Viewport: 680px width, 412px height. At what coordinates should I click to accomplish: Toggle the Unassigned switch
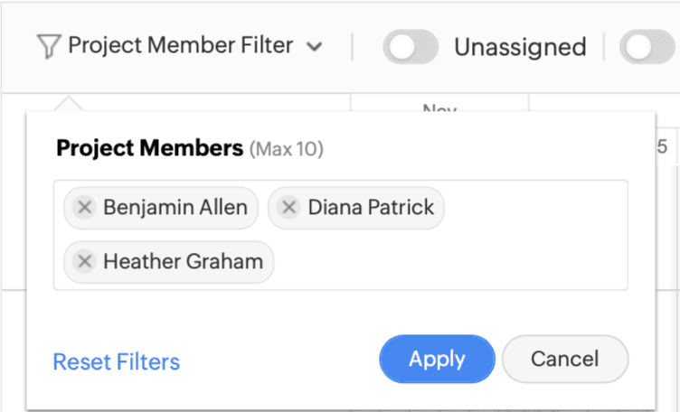(411, 47)
